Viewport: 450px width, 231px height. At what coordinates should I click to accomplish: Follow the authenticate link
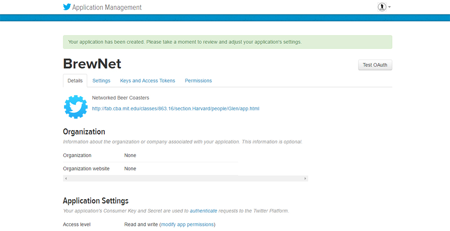(x=203, y=211)
